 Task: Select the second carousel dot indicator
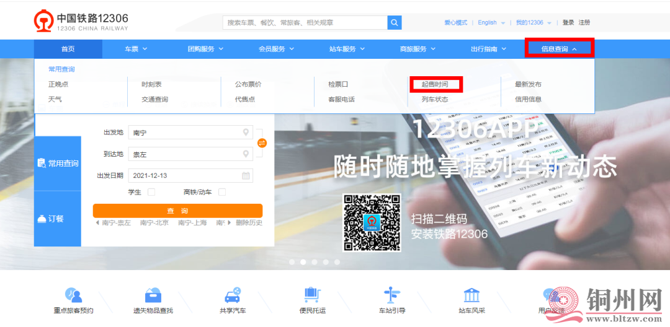[303, 262]
